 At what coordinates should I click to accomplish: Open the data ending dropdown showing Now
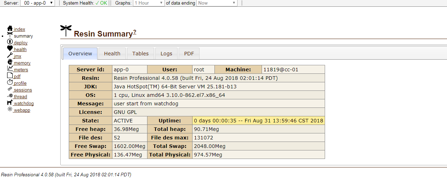pos(217,3)
